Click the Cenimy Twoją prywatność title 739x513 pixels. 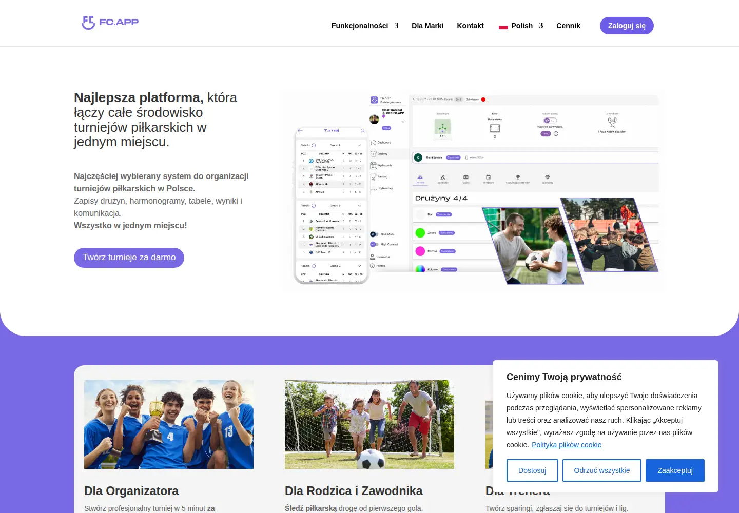564,377
